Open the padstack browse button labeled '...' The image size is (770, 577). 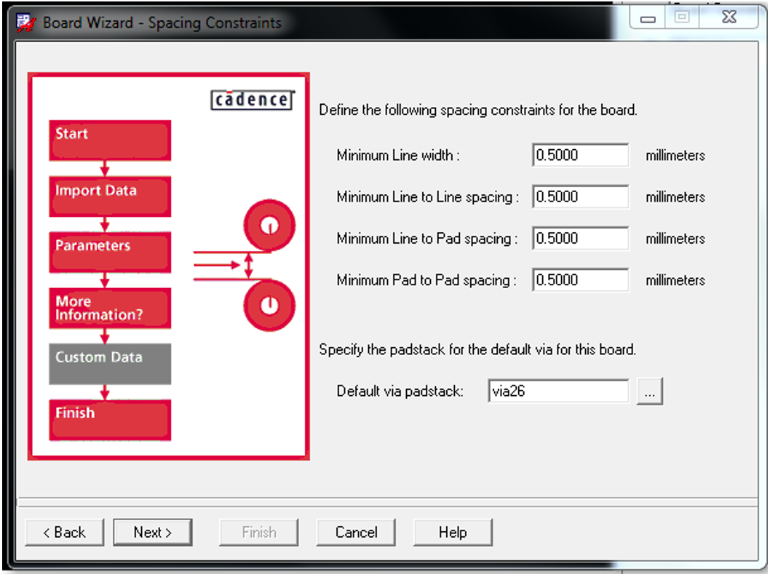coord(649,391)
